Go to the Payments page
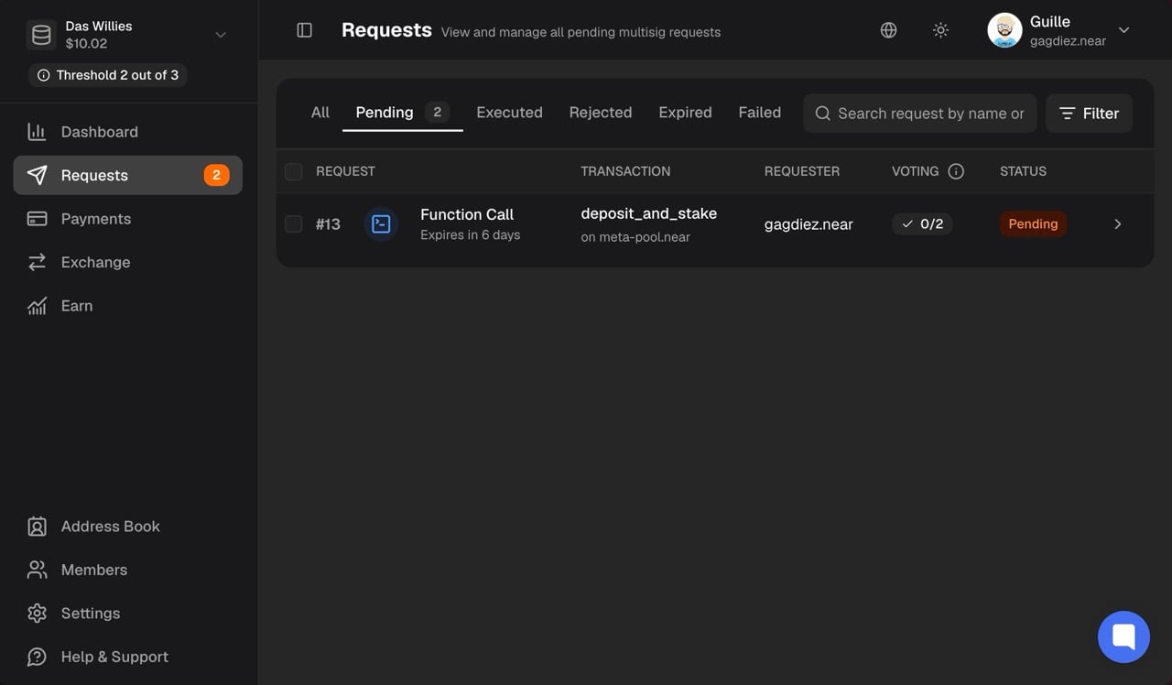Viewport: 1172px width, 685px height. coord(127,219)
